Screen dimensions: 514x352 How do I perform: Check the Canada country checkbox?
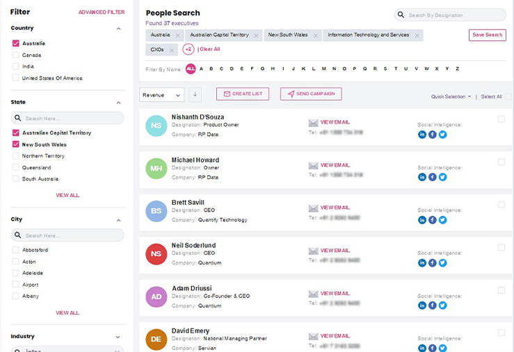[16, 55]
